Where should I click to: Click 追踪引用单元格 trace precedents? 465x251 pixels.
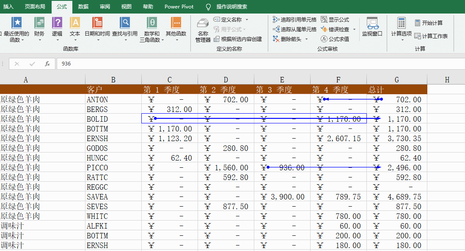pyautogui.click(x=294, y=19)
